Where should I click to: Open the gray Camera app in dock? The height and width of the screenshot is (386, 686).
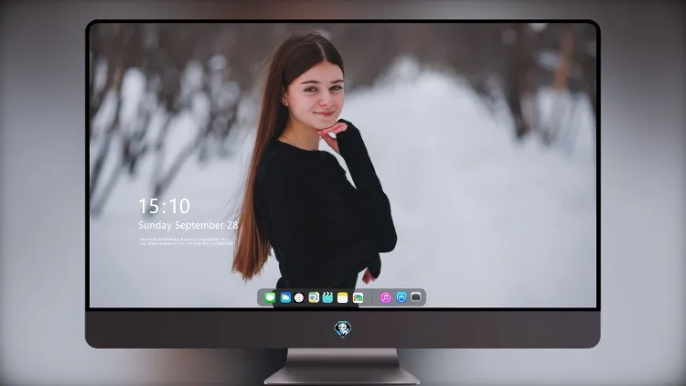[416, 297]
